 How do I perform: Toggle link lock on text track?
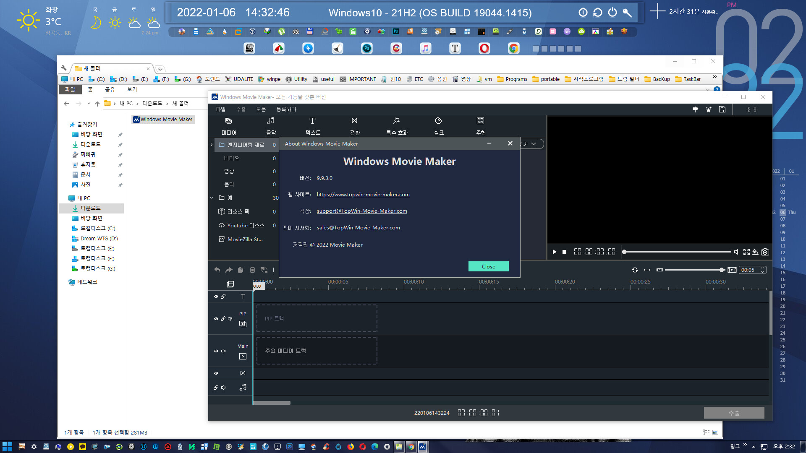[x=223, y=297]
